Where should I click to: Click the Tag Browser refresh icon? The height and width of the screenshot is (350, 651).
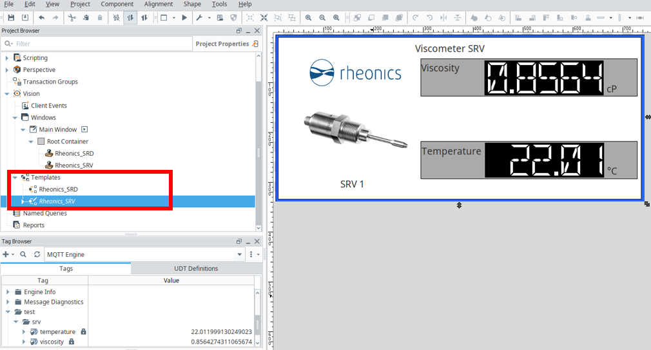(x=37, y=254)
